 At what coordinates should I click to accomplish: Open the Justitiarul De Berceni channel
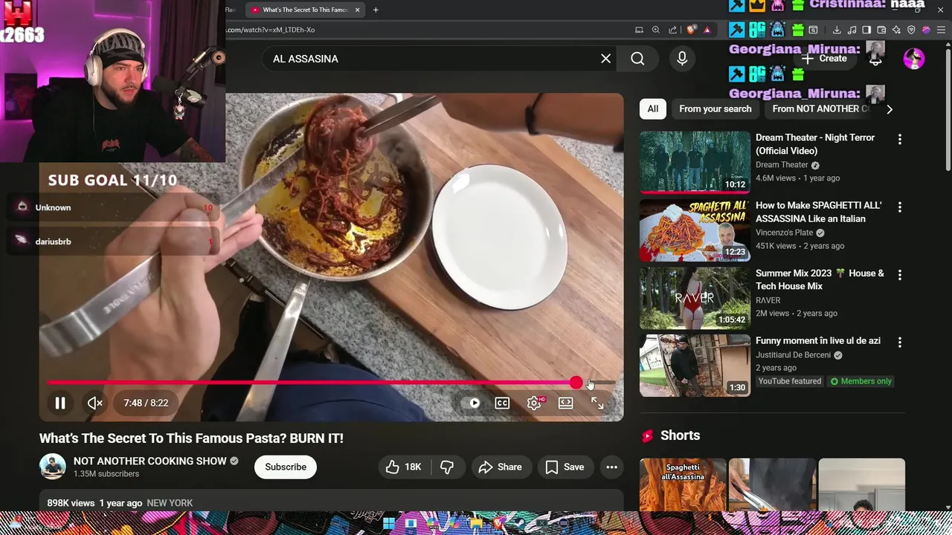tap(793, 355)
